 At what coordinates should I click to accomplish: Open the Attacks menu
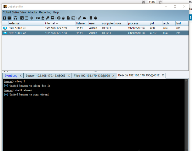click(x=32, y=12)
